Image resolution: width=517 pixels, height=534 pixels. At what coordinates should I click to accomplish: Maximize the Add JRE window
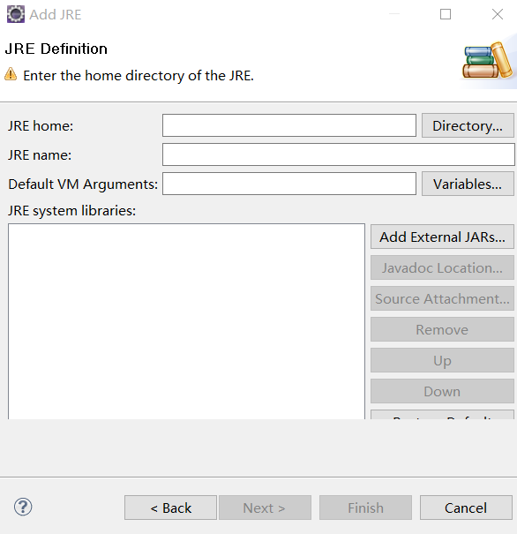(x=446, y=14)
